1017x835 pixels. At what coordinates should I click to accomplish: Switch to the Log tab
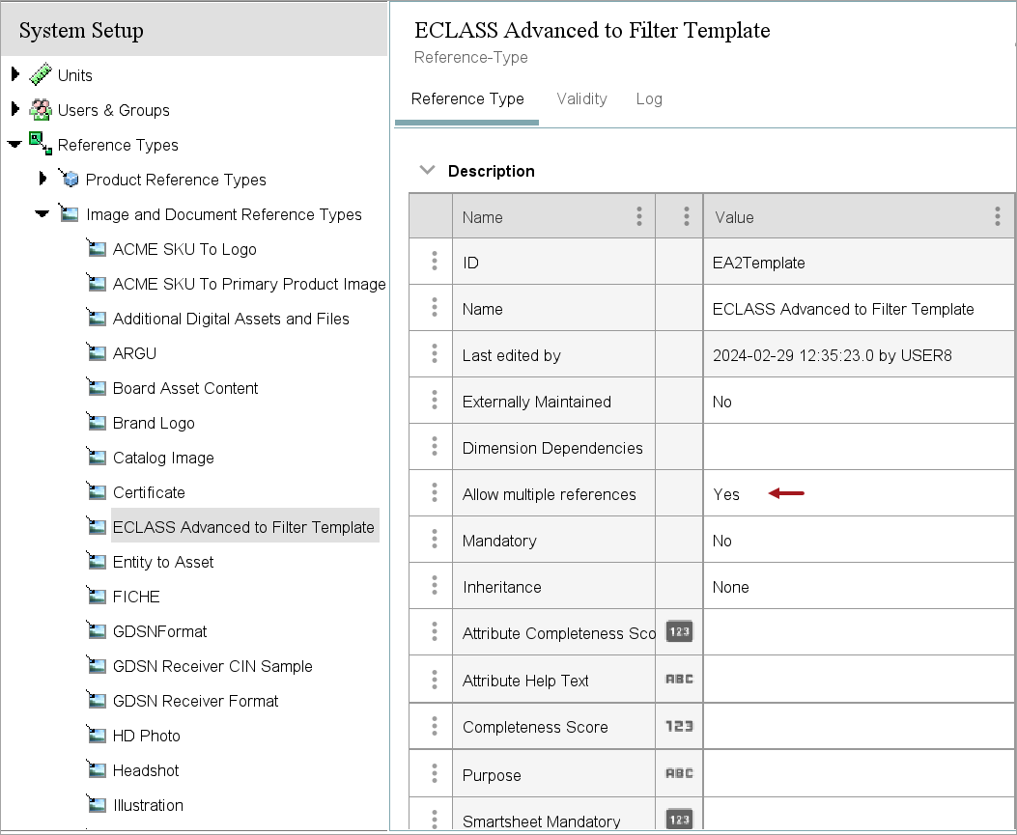pos(649,98)
